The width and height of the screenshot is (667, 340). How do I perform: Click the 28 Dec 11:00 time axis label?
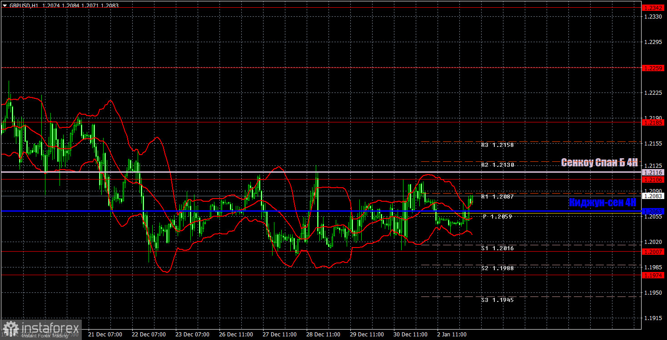tap(323, 335)
